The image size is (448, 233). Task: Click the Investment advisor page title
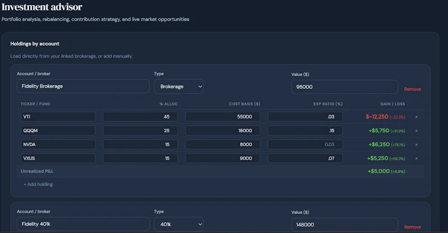(42, 7)
